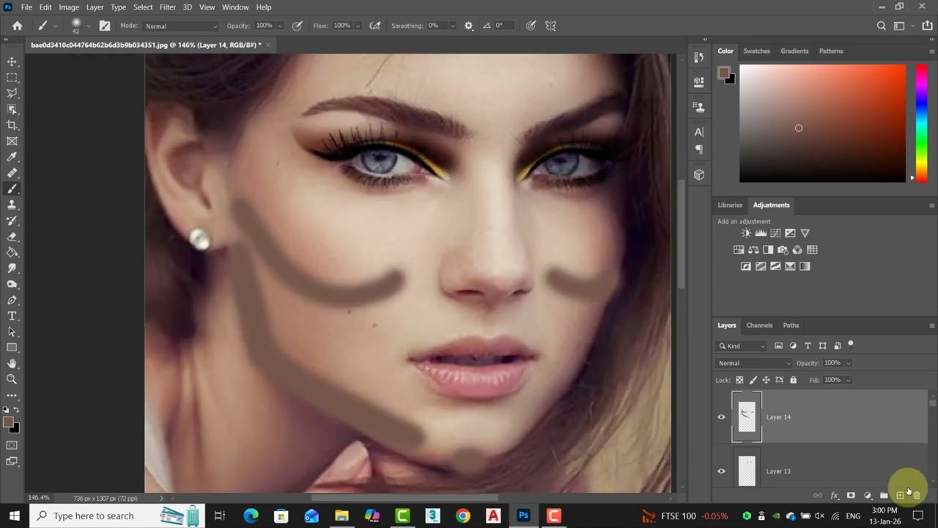Viewport: 938px width, 528px height.
Task: Select the Smudge tool
Action: 12,268
